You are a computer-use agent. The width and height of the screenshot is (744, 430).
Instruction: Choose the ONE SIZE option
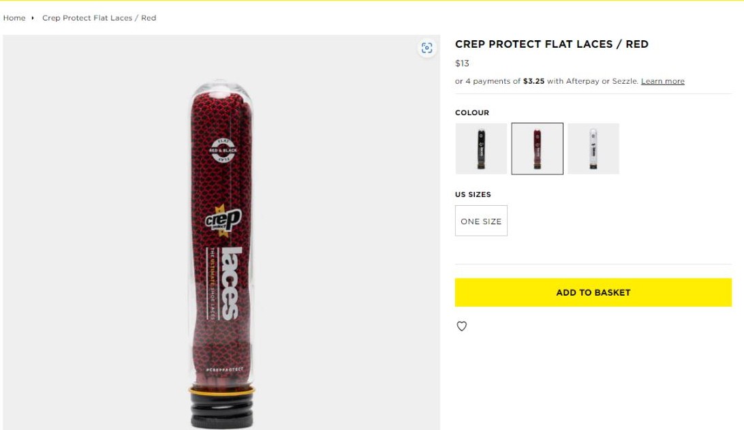tap(481, 221)
